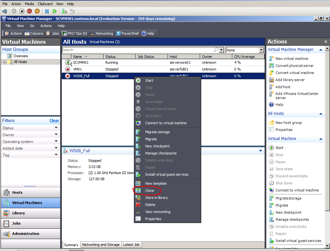This screenshot has width=330, height=251.
Task: Expand the Operating system filter
Action: [x=56, y=141]
